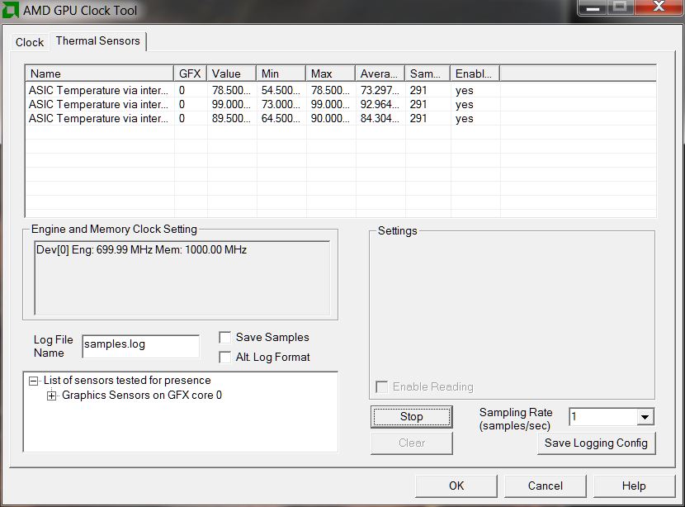The image size is (685, 507).
Task: Open the Sampling Rate dropdown arrow
Action: 645,416
